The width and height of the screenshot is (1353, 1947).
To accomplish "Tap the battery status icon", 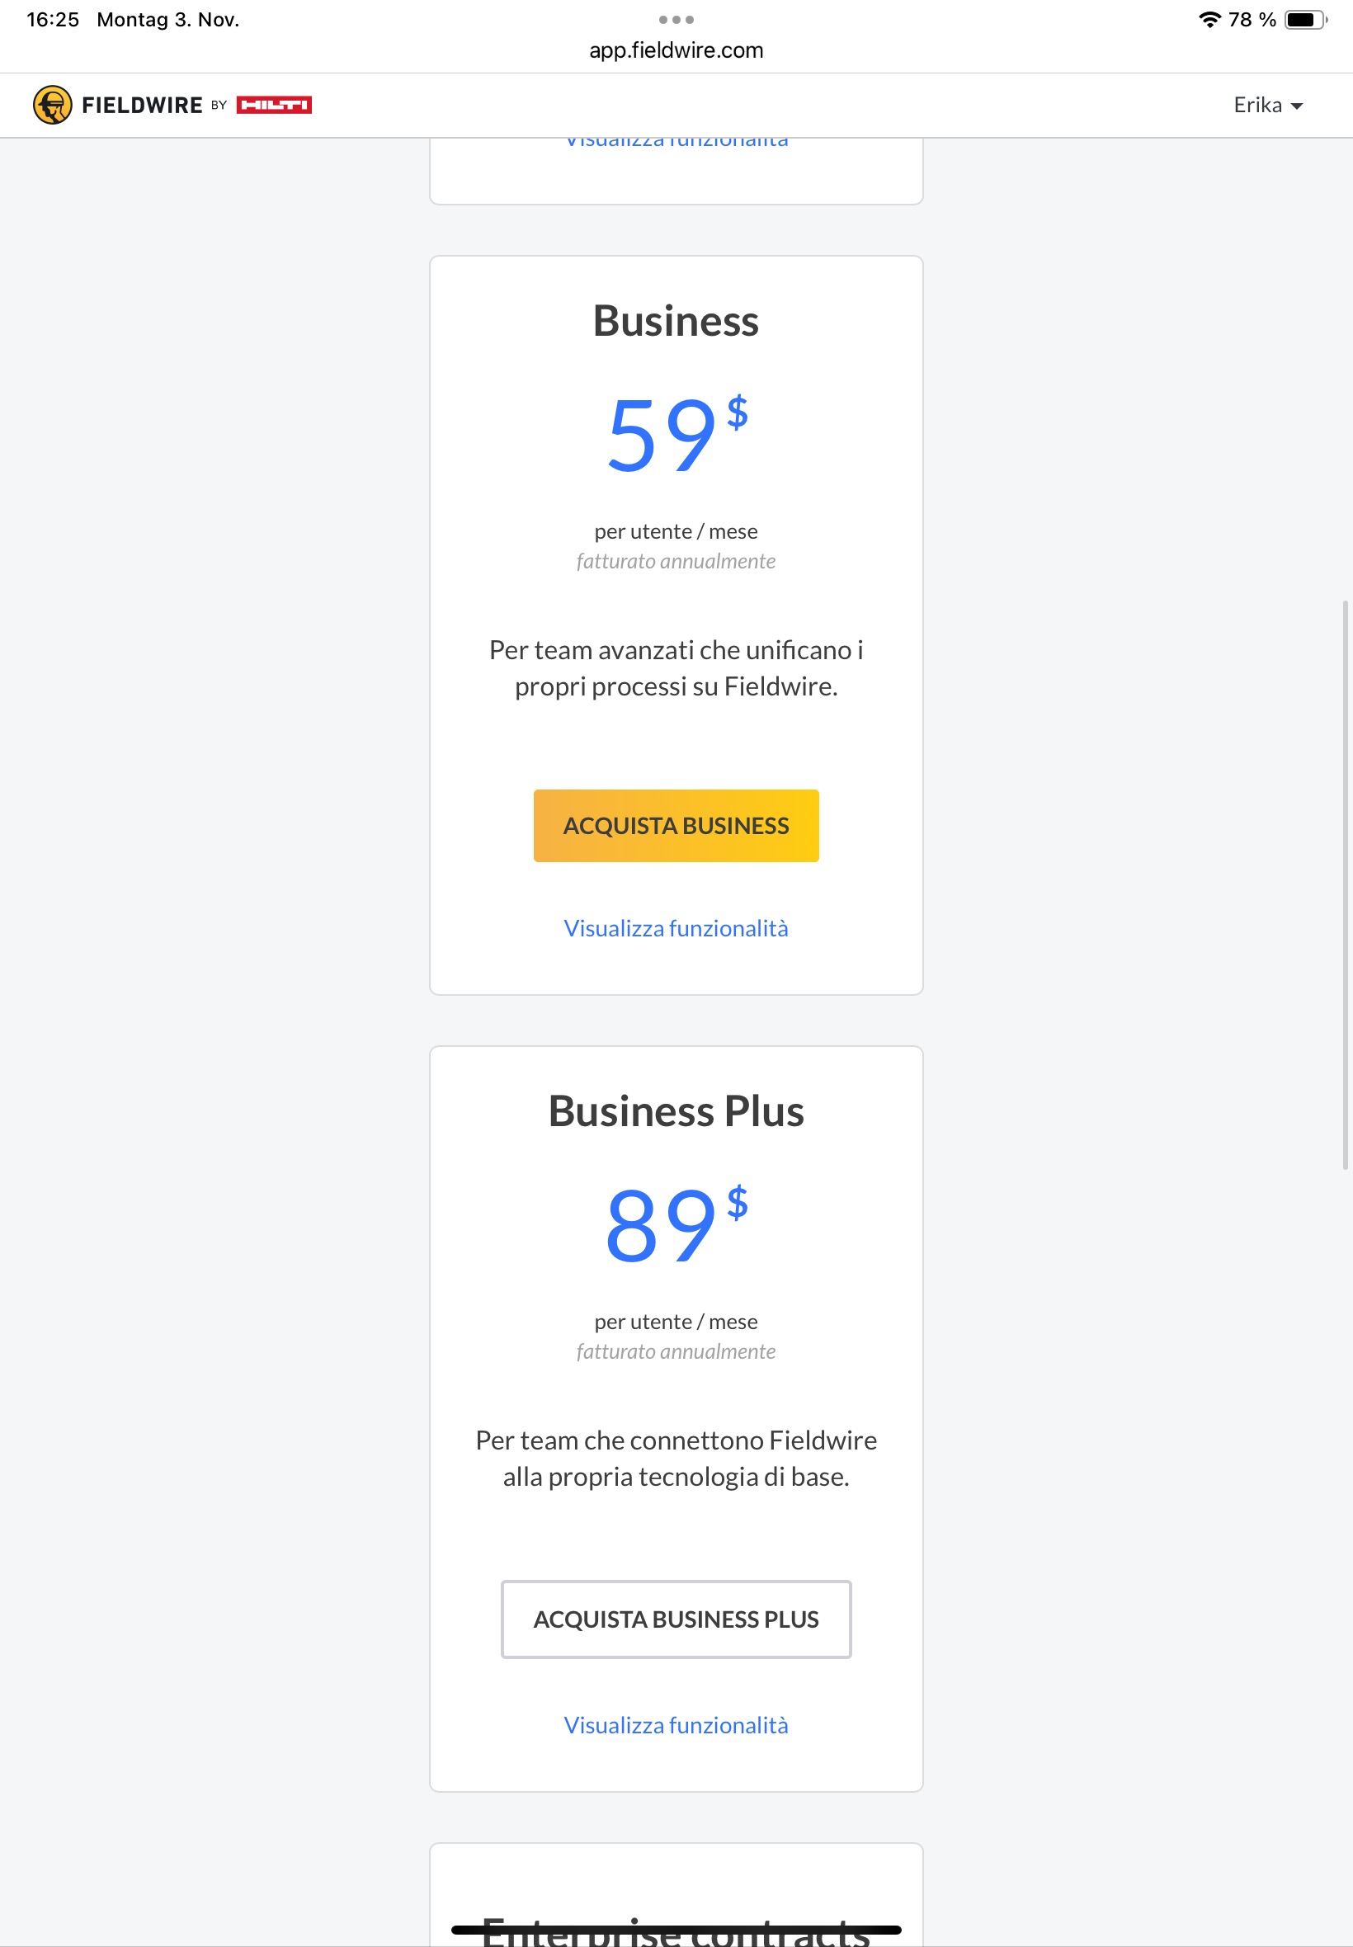I will [x=1304, y=20].
